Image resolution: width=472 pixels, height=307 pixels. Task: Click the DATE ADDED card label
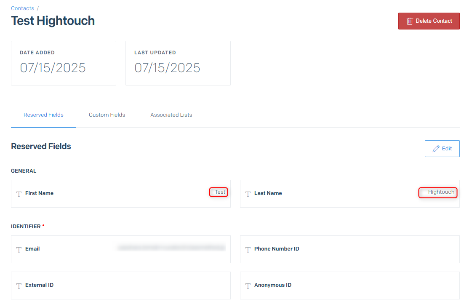click(37, 53)
